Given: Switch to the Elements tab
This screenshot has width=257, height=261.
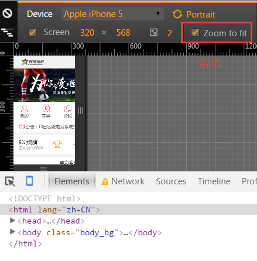Looking at the screenshot, I should [x=71, y=181].
